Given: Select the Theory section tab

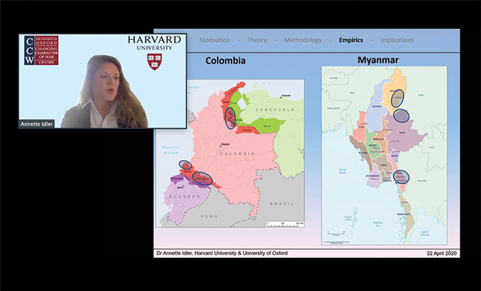Looking at the screenshot, I should (x=257, y=40).
